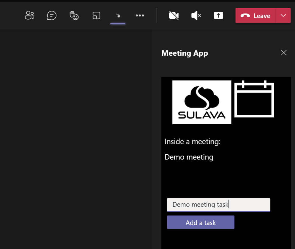Click the white calendar icon
This screenshot has height=249, width=295.
[254, 99]
